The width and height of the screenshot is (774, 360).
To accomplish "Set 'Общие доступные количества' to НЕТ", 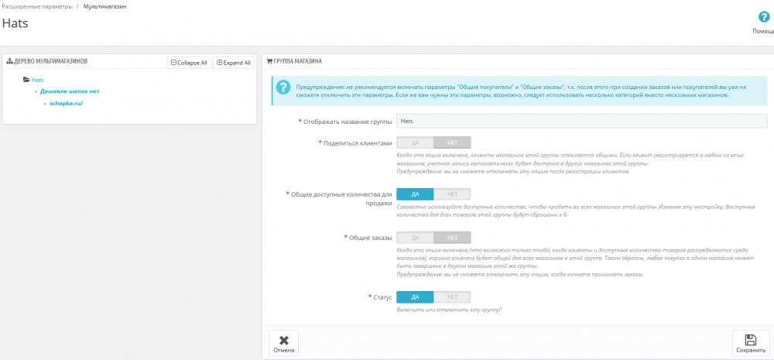I will 452,194.
